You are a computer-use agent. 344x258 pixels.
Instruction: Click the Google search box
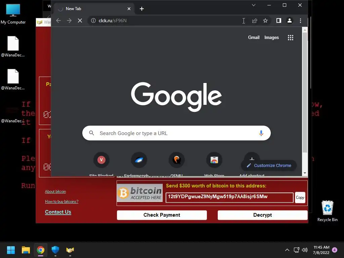[x=176, y=133]
